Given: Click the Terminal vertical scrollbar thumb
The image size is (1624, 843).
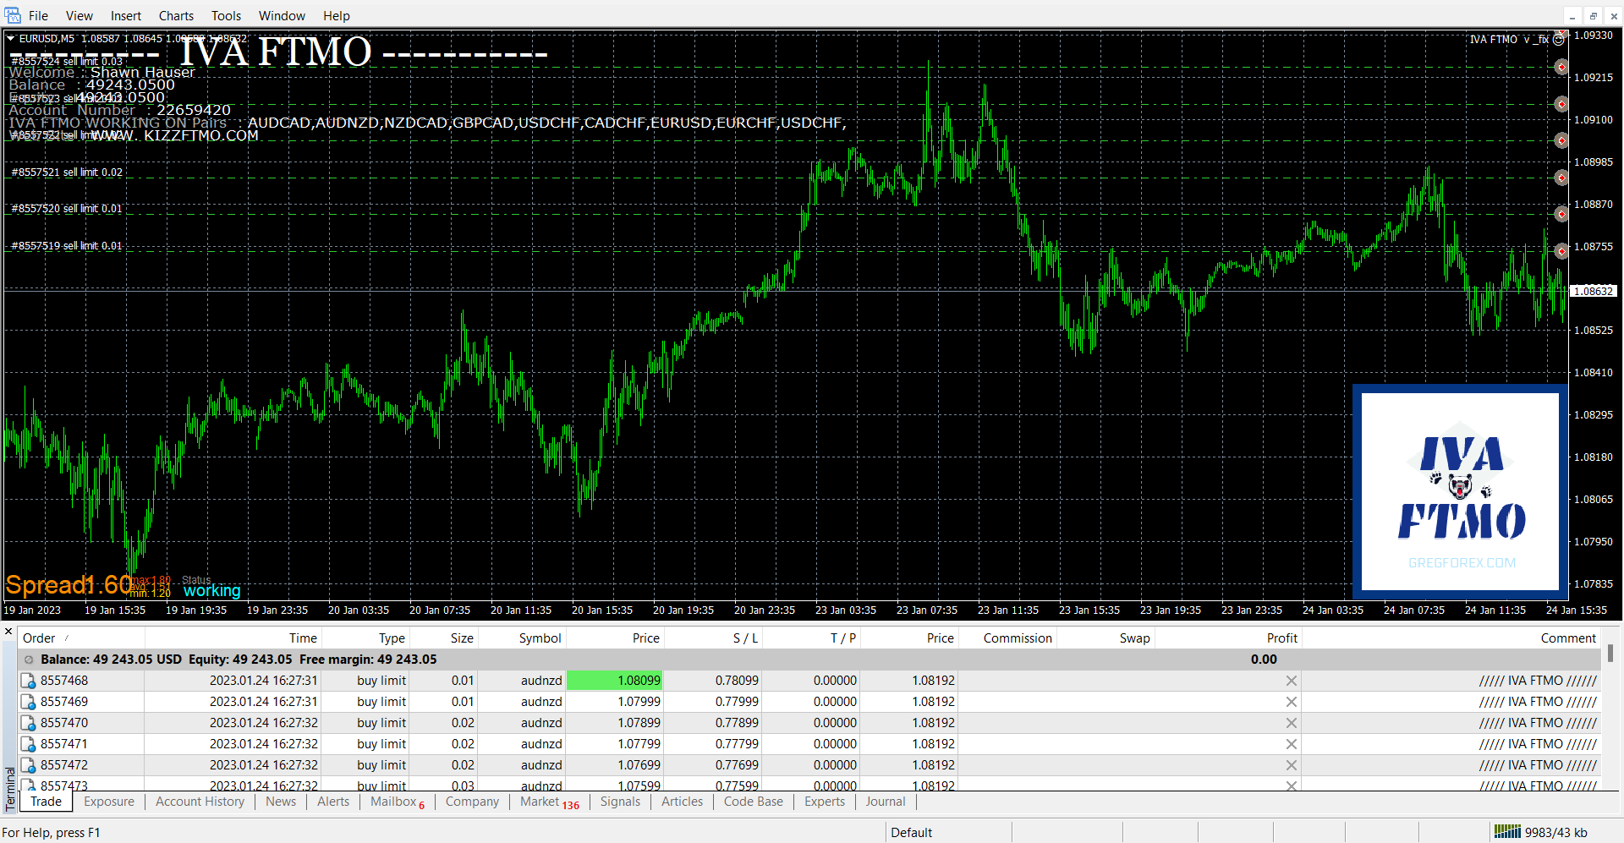Looking at the screenshot, I should (x=1610, y=653).
